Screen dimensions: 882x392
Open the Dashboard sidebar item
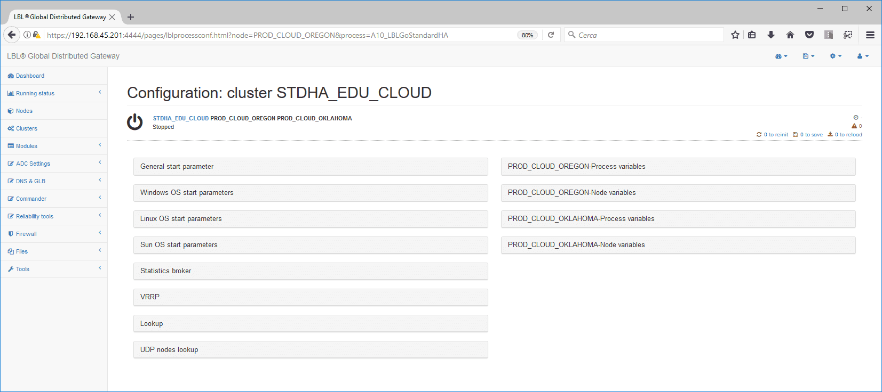pyautogui.click(x=30, y=76)
